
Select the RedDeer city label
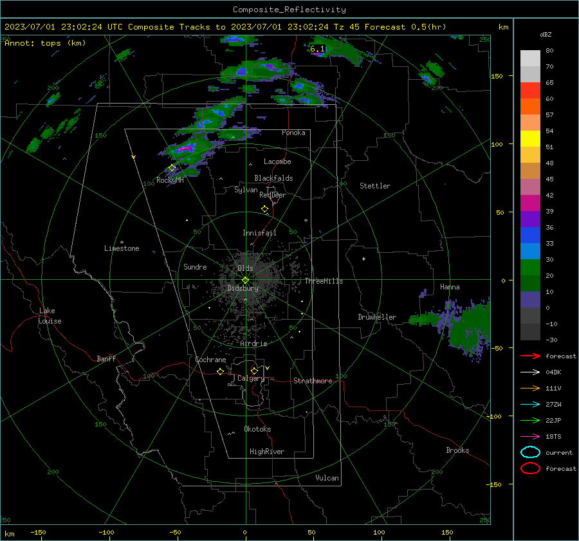pos(273,195)
